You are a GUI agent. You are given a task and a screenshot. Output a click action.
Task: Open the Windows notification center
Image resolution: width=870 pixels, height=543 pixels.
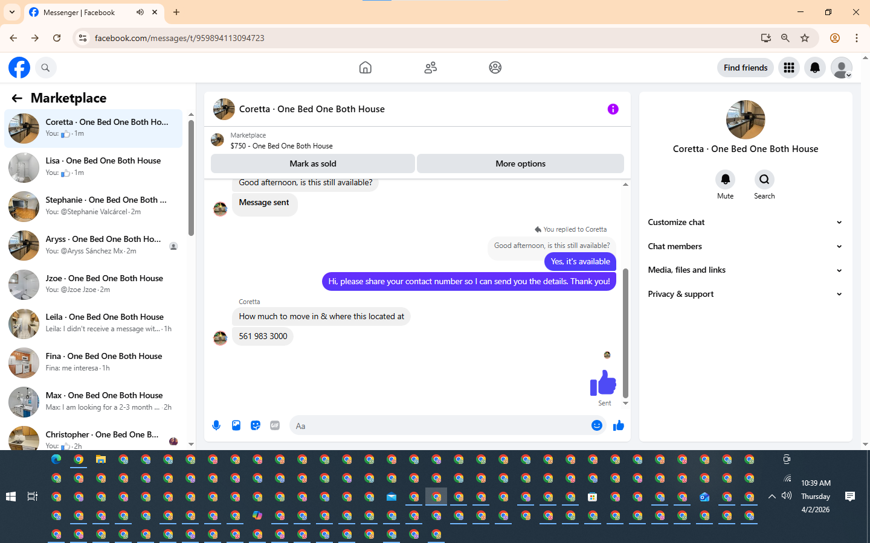click(850, 497)
